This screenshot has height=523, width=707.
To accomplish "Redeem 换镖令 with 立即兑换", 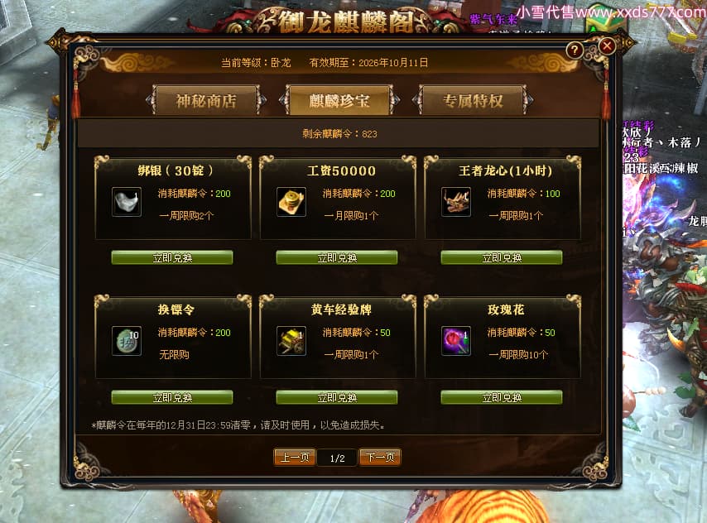I will [x=172, y=397].
